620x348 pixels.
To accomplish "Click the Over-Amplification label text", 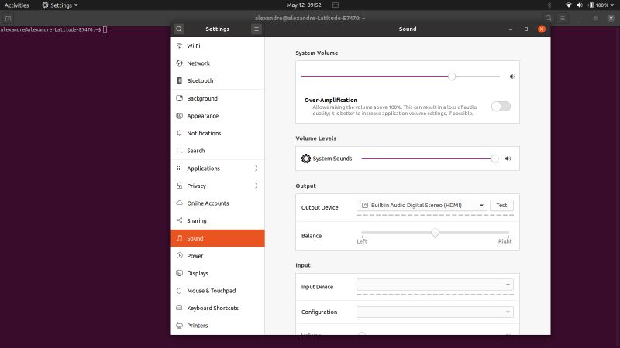I will 331,100.
